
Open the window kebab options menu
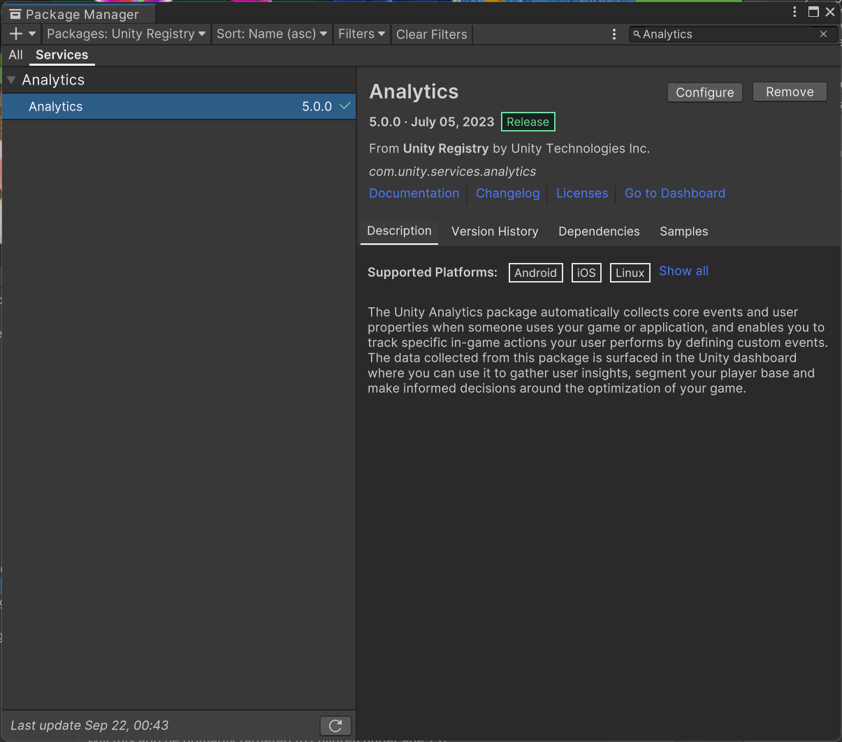click(x=794, y=12)
